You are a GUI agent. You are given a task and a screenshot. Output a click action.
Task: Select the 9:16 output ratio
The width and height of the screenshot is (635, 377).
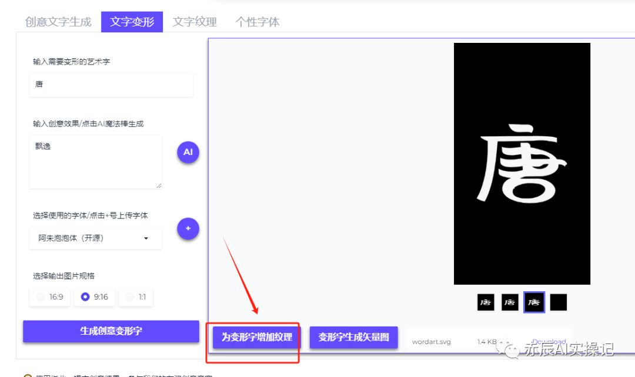[94, 297]
